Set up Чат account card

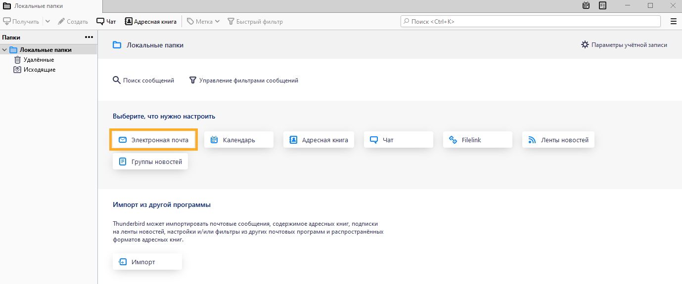(x=399, y=140)
